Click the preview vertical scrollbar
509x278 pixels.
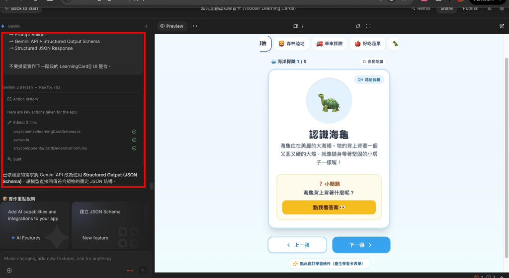click(507, 158)
